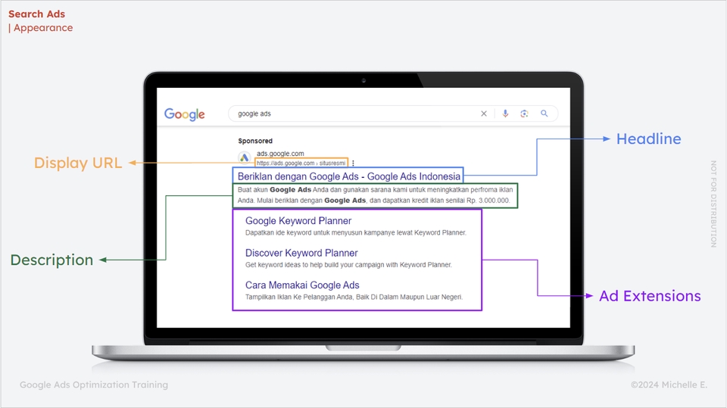The height and width of the screenshot is (408, 727).
Task: Click the 'Get keyword ideas to help' description
Action: click(x=348, y=265)
